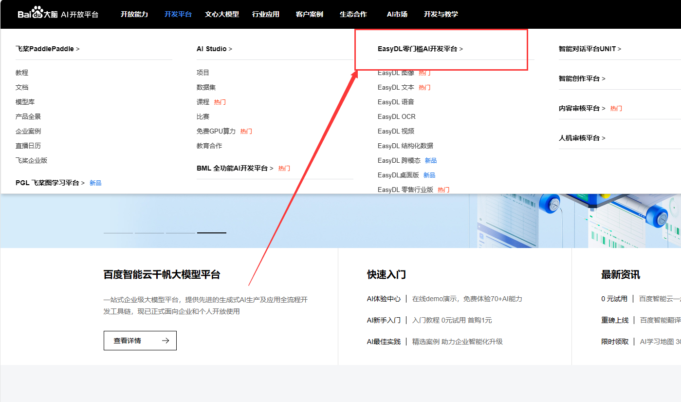Open the 开放能力 menu
This screenshot has height=402, width=681.
134,14
